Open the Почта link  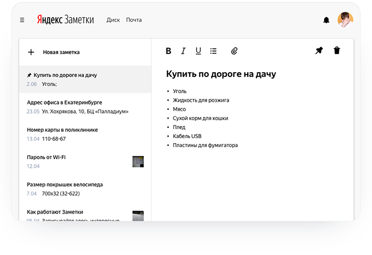pyautogui.click(x=134, y=20)
